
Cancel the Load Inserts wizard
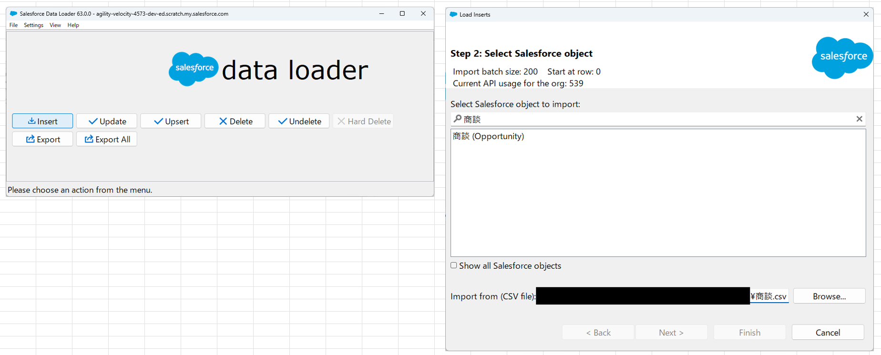tap(828, 333)
